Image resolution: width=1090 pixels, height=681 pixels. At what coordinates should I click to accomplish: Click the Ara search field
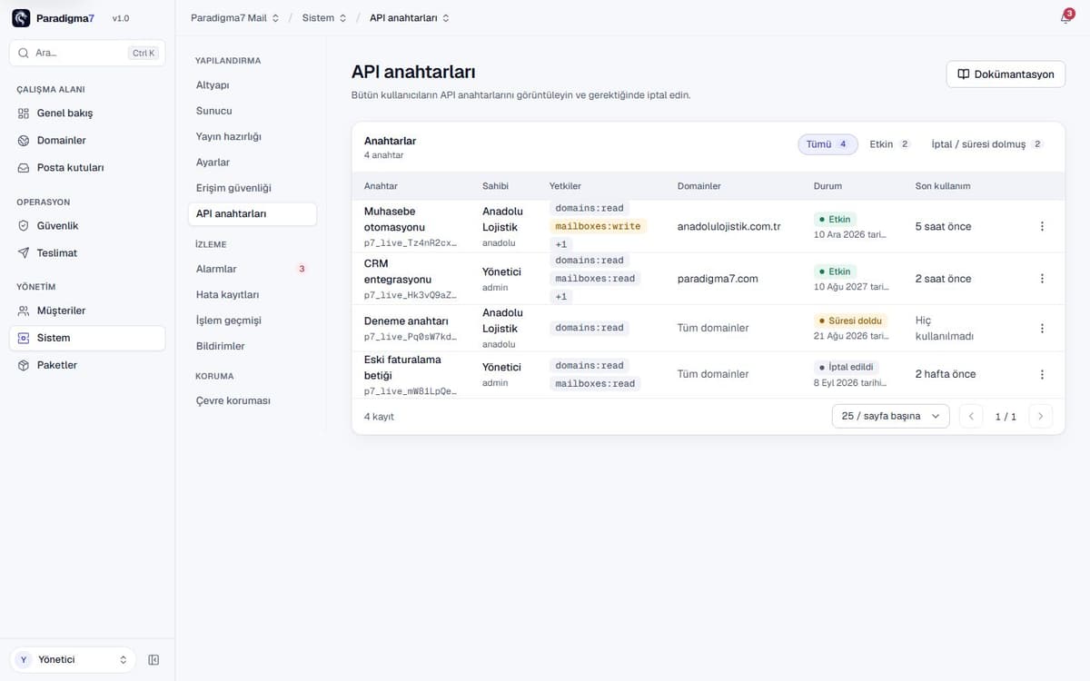click(x=87, y=53)
